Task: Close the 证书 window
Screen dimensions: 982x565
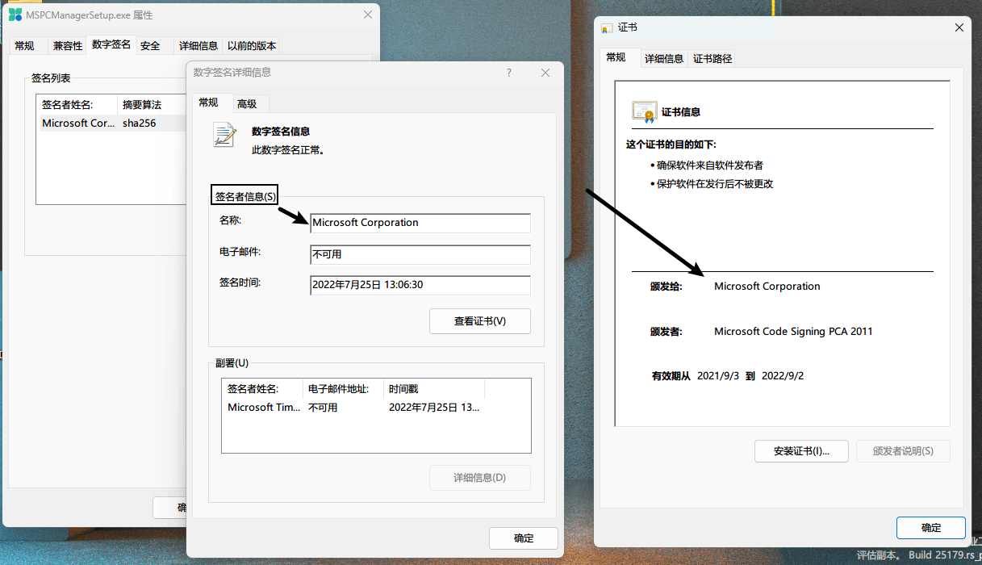Action: tap(959, 27)
